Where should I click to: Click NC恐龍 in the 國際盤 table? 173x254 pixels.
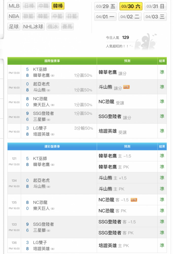coord(40,99)
